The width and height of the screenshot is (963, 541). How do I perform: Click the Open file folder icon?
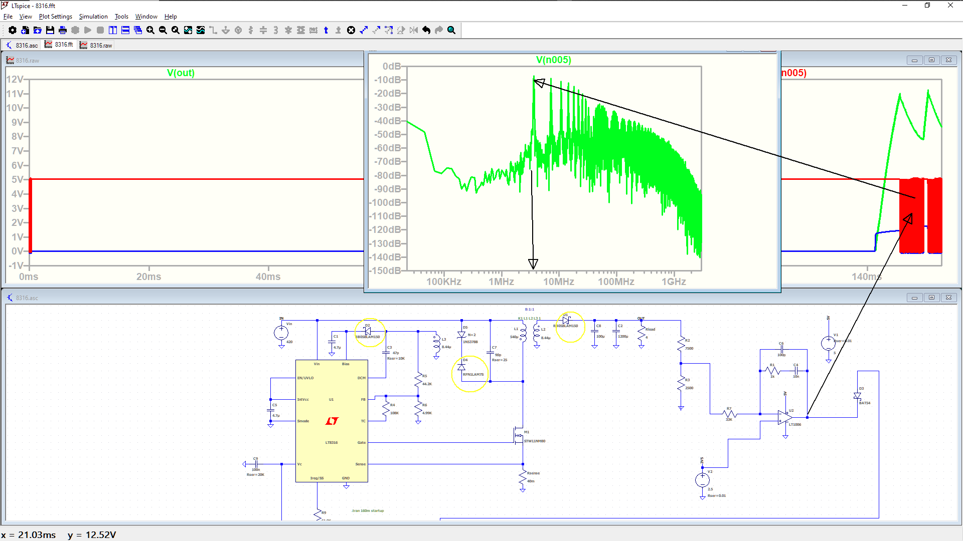point(38,30)
